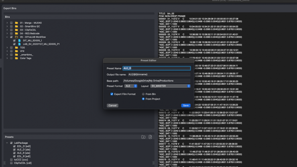Click the add new preset icon
The image size is (297, 167).
pos(150,137)
